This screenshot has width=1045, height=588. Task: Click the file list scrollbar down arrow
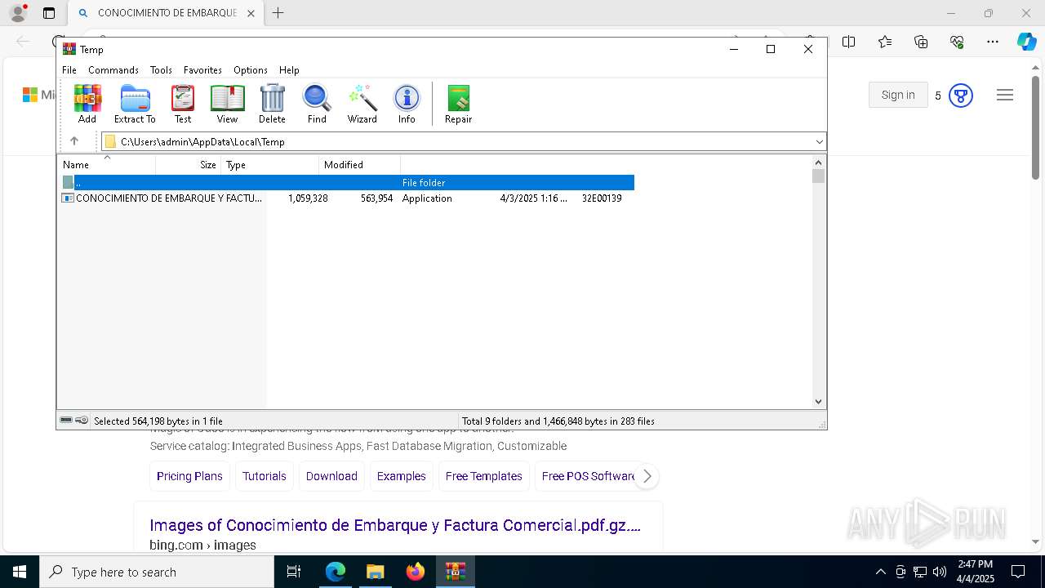pyautogui.click(x=819, y=402)
